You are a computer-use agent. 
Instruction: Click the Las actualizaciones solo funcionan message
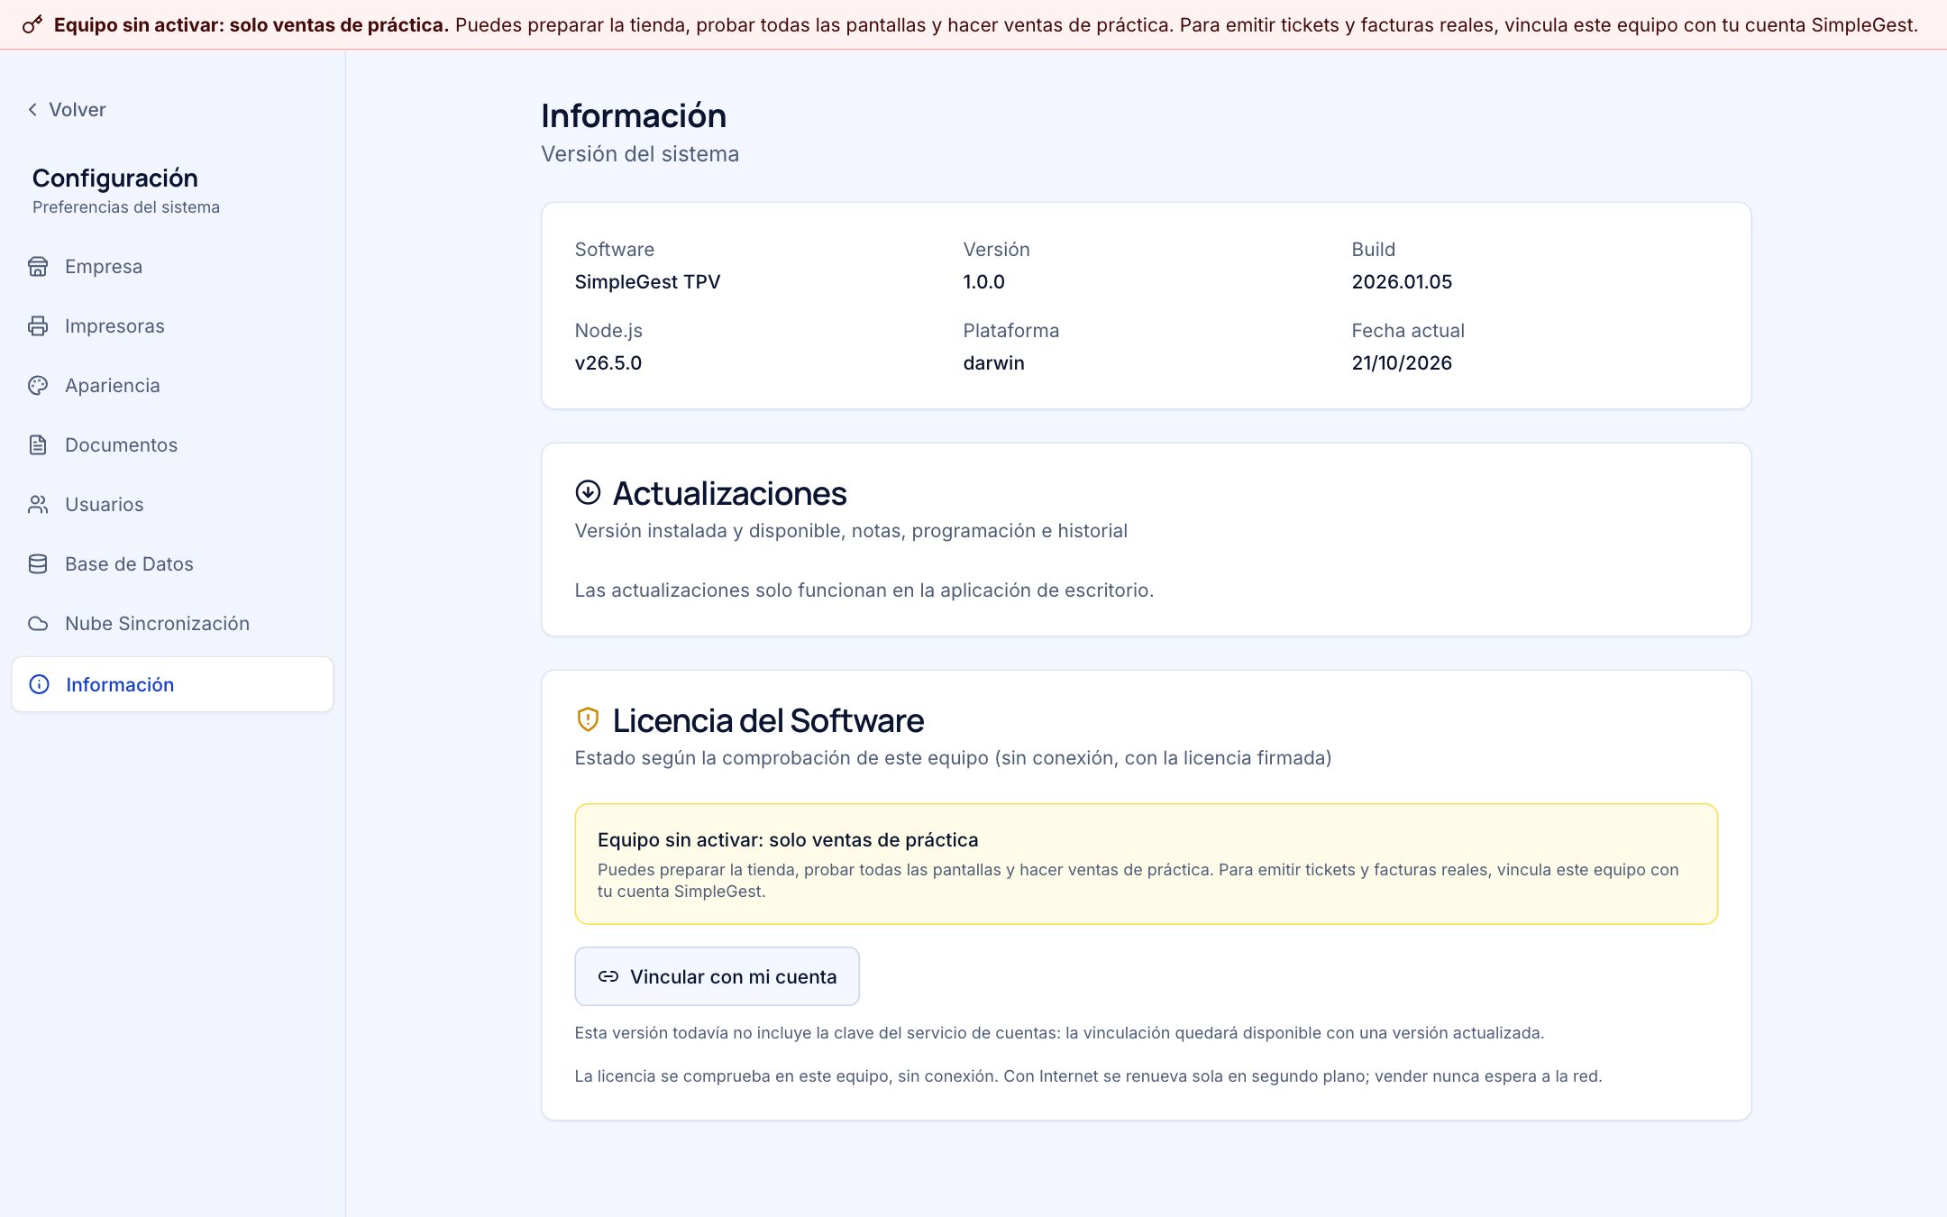click(864, 590)
